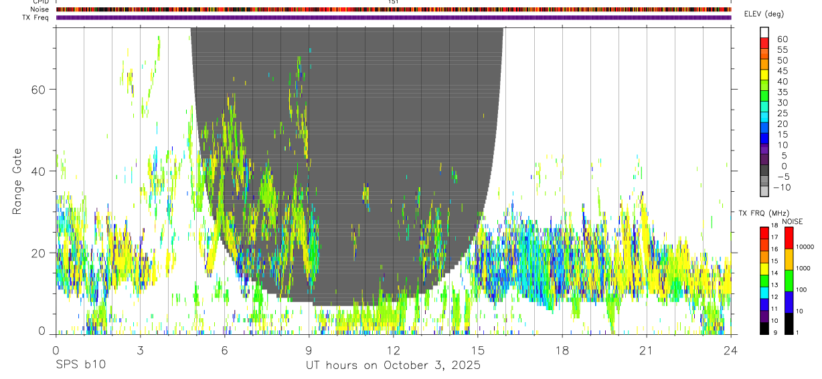The height and width of the screenshot is (379, 822).
Task: Click x-axis tick label "3"
Action: (141, 350)
